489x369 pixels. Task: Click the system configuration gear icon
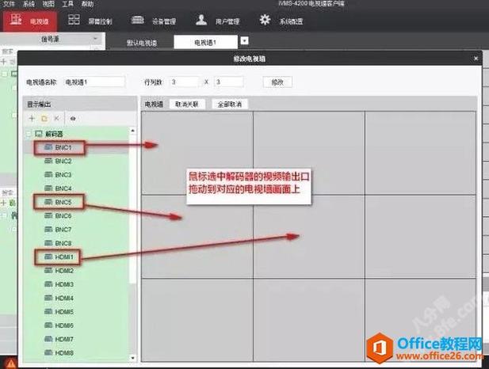pos(265,20)
